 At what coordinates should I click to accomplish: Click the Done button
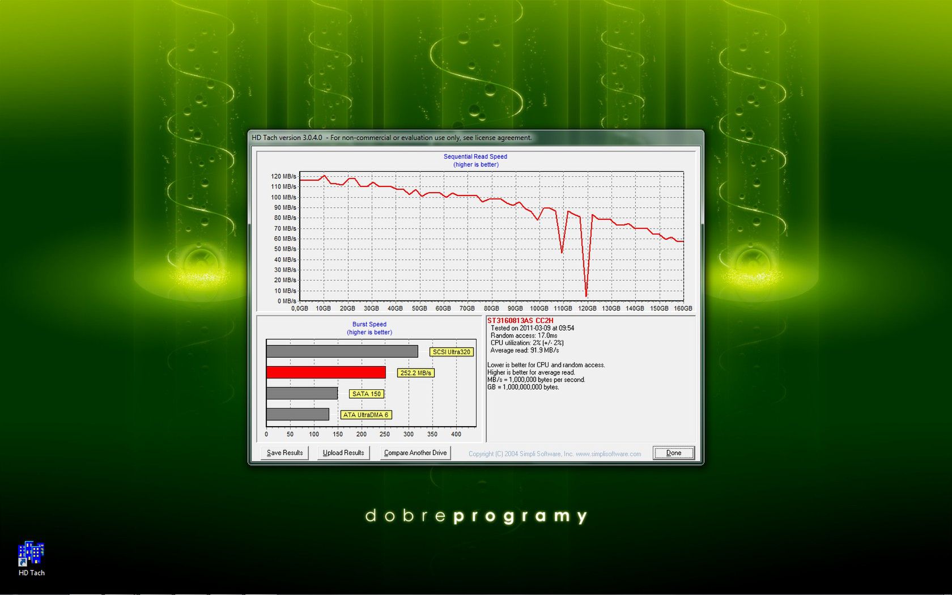pos(673,453)
